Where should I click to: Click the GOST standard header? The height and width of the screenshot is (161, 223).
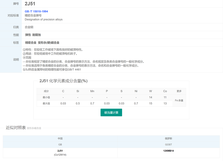[x=168, y=144]
